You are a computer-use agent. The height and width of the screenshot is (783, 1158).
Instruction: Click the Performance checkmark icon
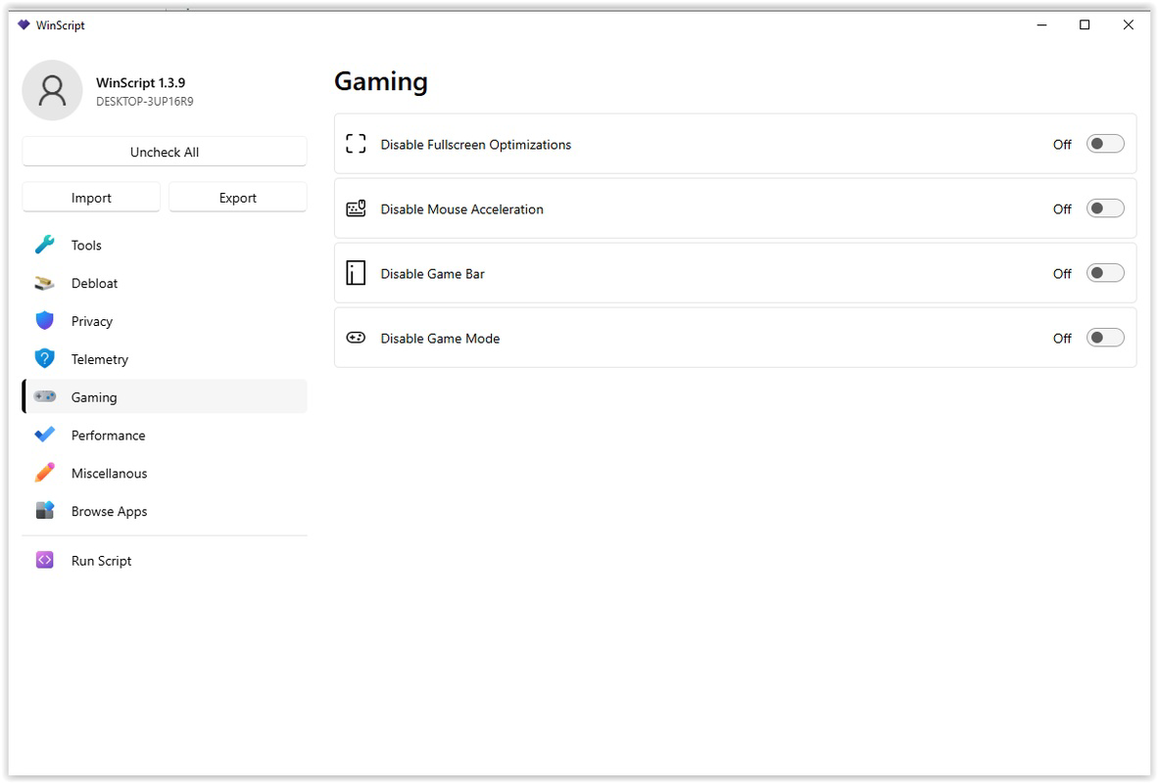tap(44, 435)
